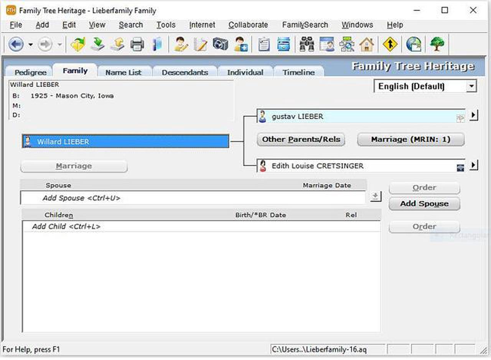Open the Forward history dropdown arrow
491x360 pixels.
click(59, 45)
